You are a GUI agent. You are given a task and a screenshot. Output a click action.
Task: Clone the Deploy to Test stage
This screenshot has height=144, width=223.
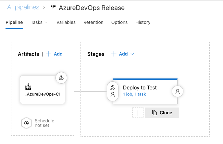pyautogui.click(x=162, y=113)
